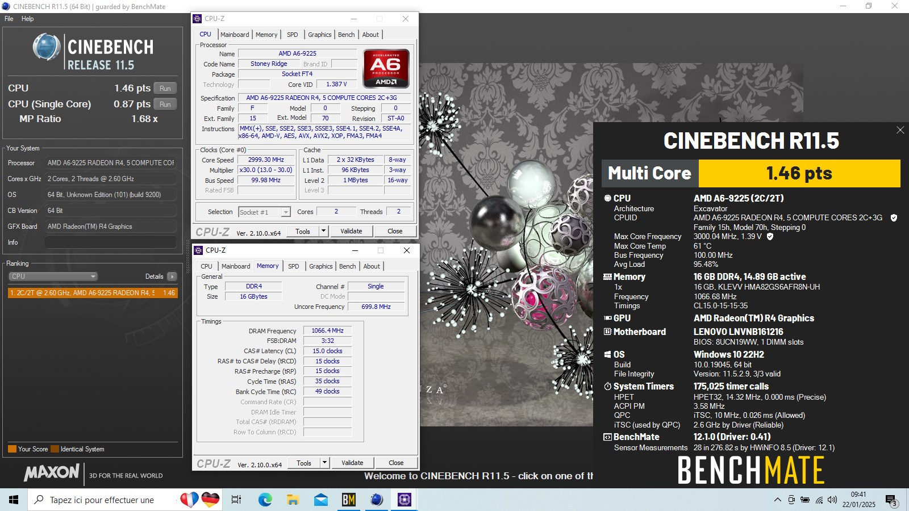Image resolution: width=909 pixels, height=511 pixels.
Task: Click Tools button in top CPU-Z window
Action: pos(303,231)
